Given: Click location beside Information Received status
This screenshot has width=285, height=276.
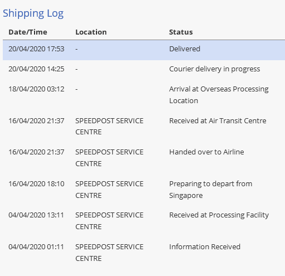Looking at the screenshot, I should click(109, 253).
